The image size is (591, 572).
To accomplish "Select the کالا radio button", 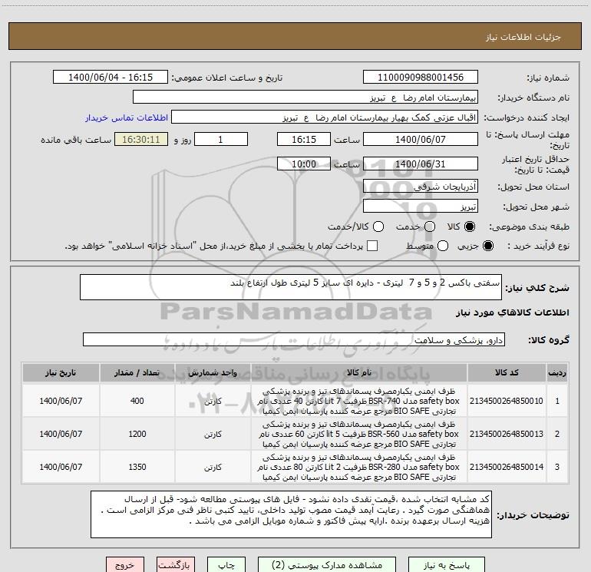I will coord(470,226).
